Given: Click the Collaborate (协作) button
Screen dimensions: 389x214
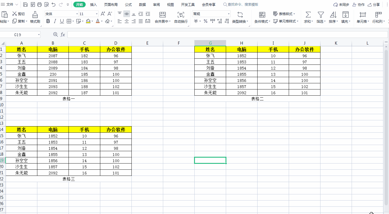Looking at the screenshot, I should click(358, 4).
